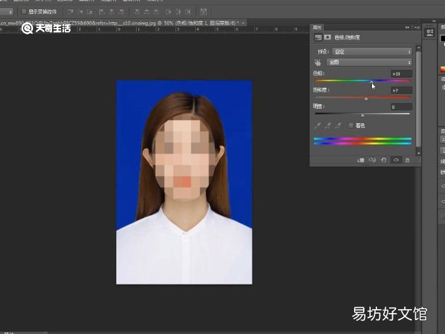
Task: Select the on-image targeted adjustment hand tool
Action: pos(318,62)
